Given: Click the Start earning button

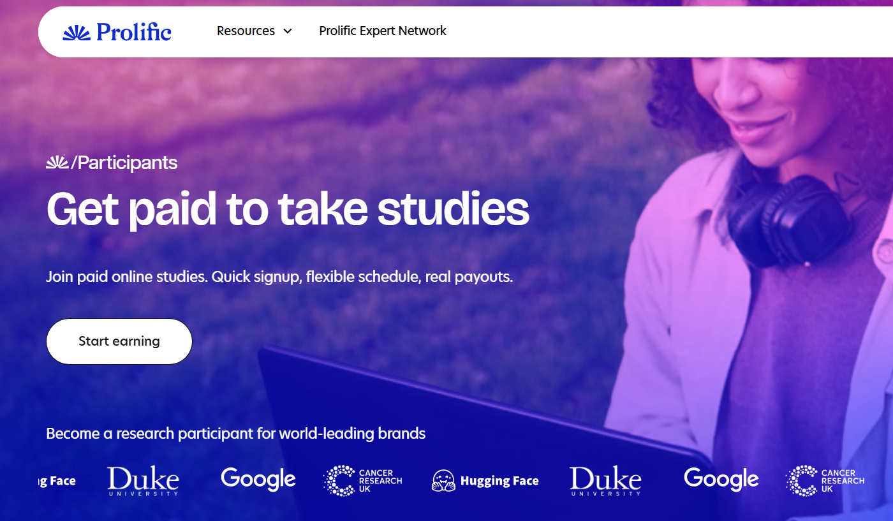Looking at the screenshot, I should pos(119,341).
